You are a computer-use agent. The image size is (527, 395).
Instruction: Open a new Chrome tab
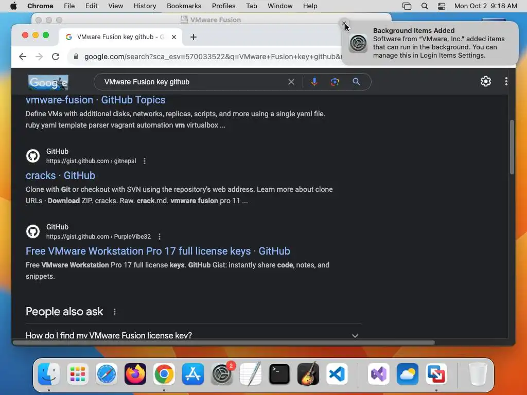pyautogui.click(x=194, y=37)
